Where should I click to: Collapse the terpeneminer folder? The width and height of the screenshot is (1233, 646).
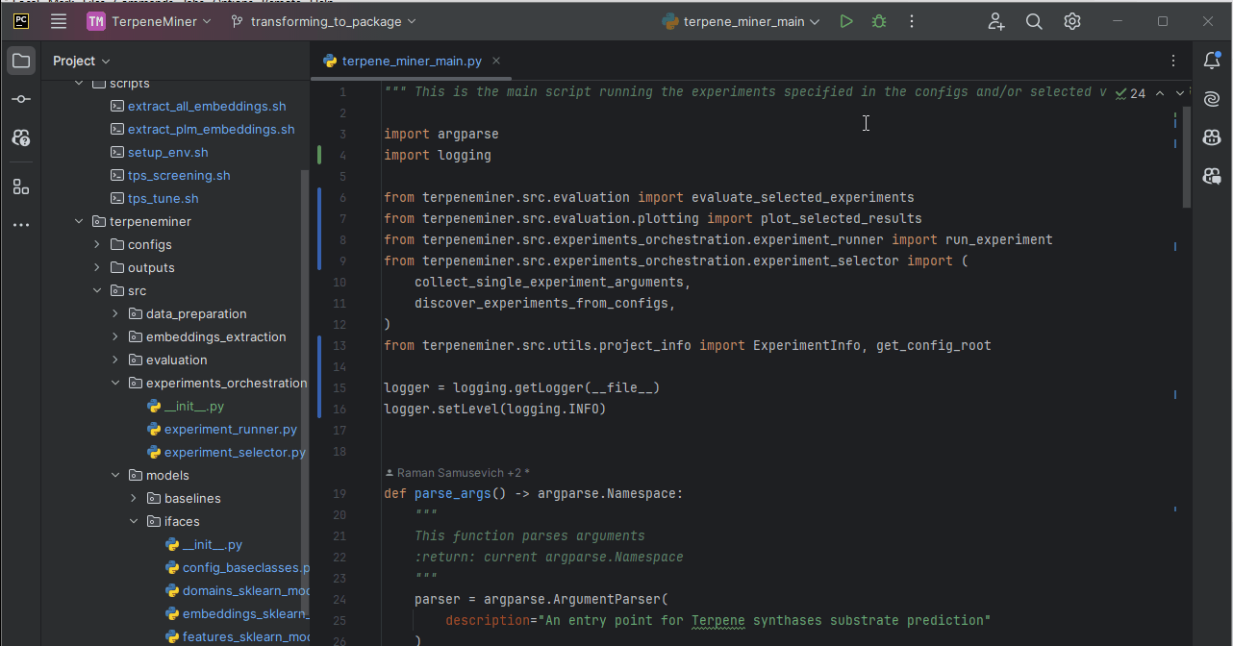[x=79, y=222]
